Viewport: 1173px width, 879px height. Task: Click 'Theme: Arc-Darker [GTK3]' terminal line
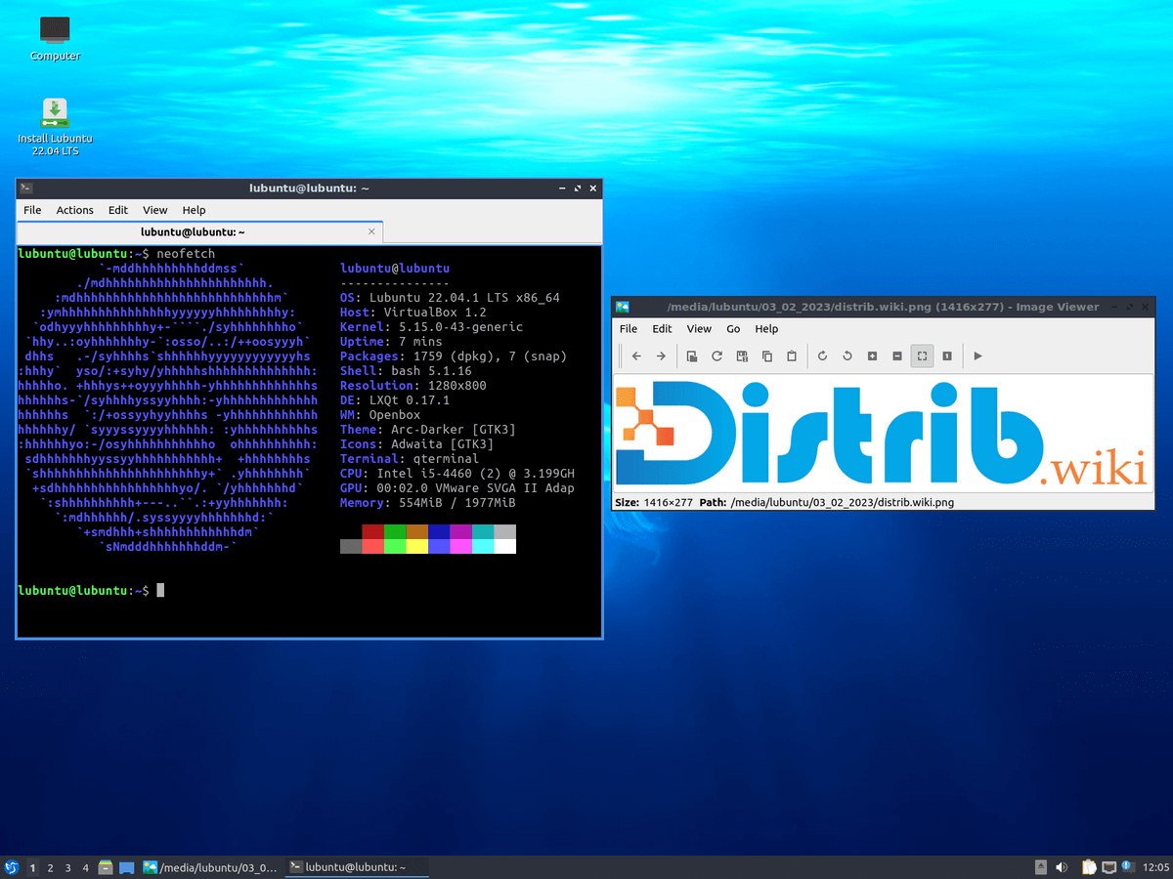[427, 430]
